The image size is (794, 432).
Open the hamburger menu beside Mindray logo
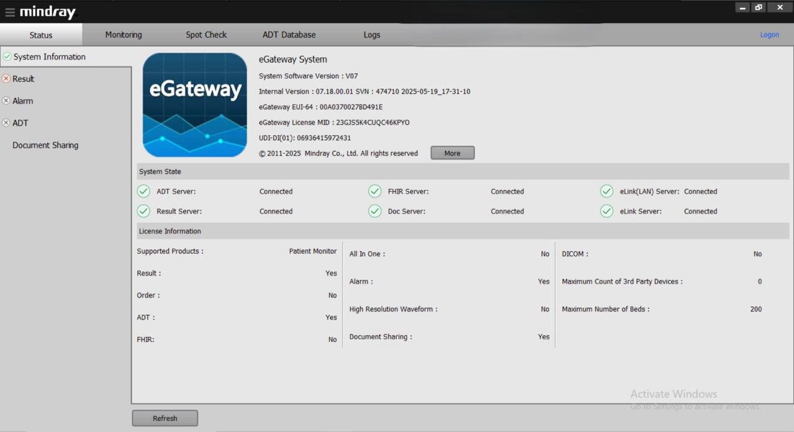pos(10,12)
